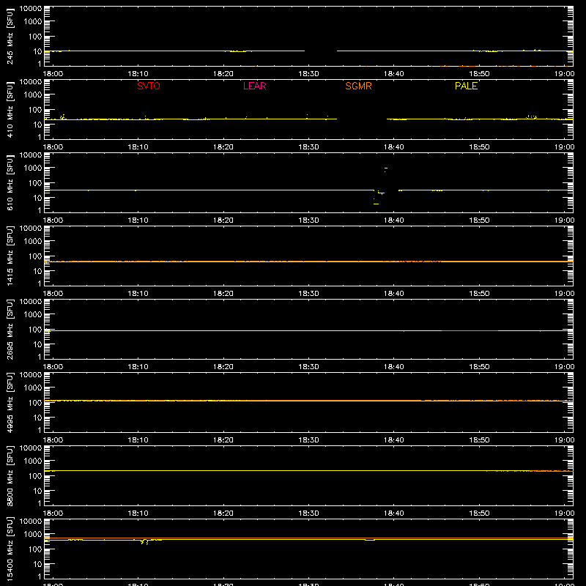This screenshot has width=586, height=586.
Task: Click the 10 y-axis value on 1415 MHz plot
Action: tap(37, 271)
